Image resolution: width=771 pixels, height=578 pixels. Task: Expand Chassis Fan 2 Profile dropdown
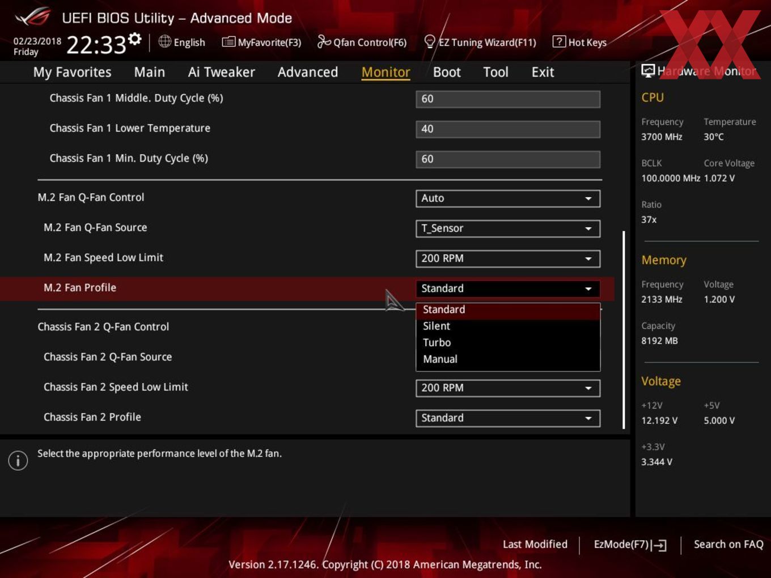(508, 418)
